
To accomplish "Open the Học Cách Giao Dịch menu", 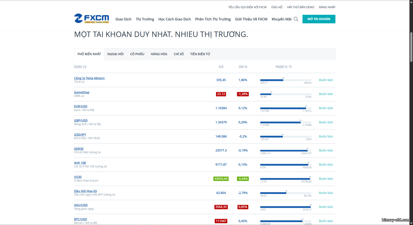I will tap(175, 19).
